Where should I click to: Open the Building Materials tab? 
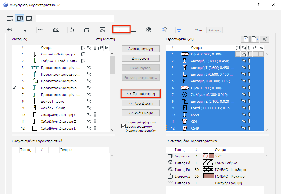tap(87, 30)
